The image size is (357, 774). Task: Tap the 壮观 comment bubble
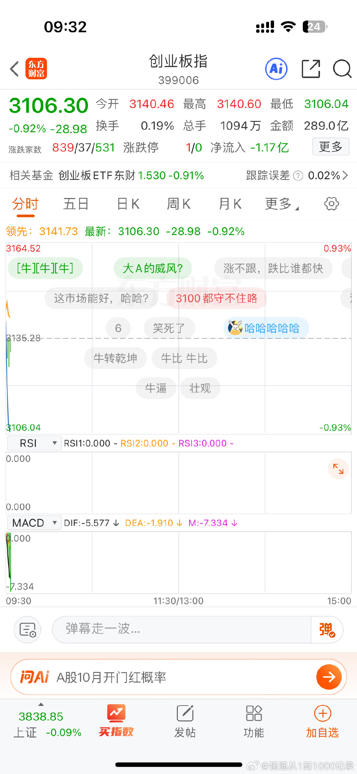pyautogui.click(x=200, y=388)
